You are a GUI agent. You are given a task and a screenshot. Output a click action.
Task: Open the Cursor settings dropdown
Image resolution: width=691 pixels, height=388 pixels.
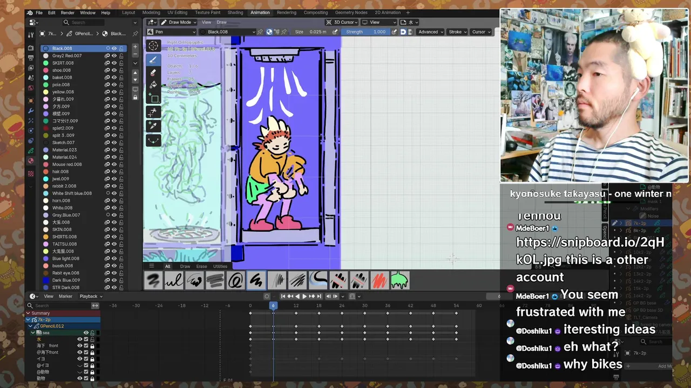(480, 32)
